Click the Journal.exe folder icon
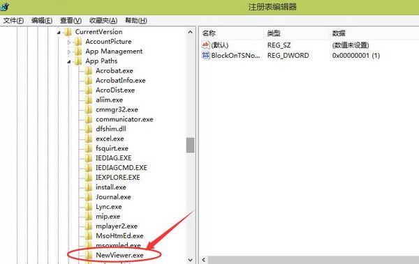The height and width of the screenshot is (264, 419). [89, 197]
